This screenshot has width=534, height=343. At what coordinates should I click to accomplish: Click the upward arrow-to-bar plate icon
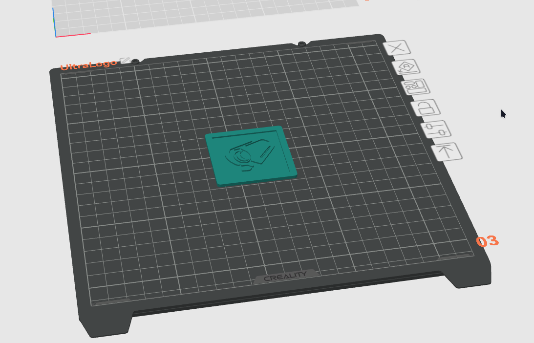tap(447, 152)
